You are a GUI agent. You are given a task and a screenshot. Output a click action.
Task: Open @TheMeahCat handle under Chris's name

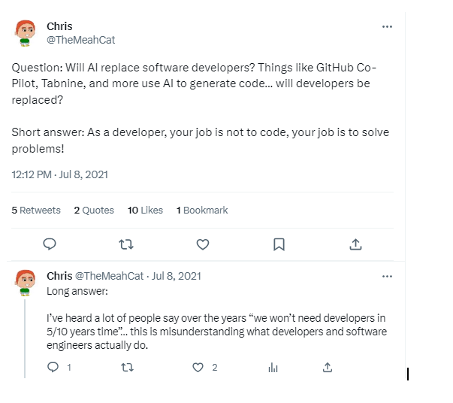(x=80, y=40)
